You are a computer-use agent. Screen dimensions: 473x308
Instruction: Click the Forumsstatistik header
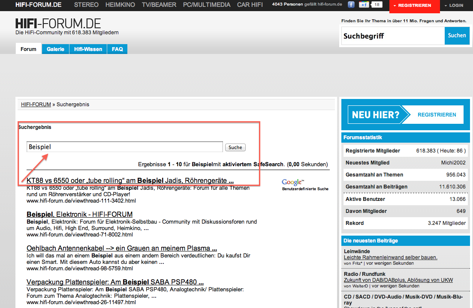pos(405,138)
